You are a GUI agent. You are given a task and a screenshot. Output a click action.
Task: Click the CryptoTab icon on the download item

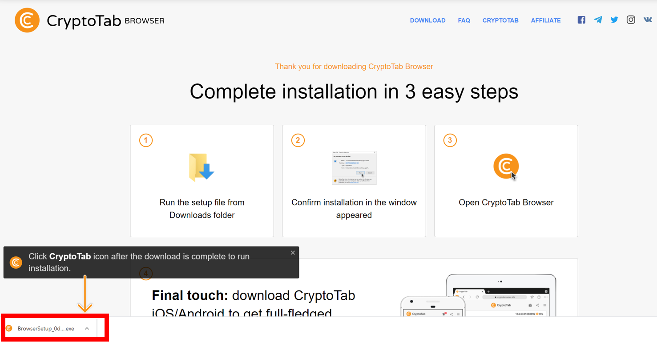click(x=9, y=329)
